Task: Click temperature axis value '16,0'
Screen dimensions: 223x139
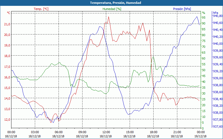Action: pos(8,77)
